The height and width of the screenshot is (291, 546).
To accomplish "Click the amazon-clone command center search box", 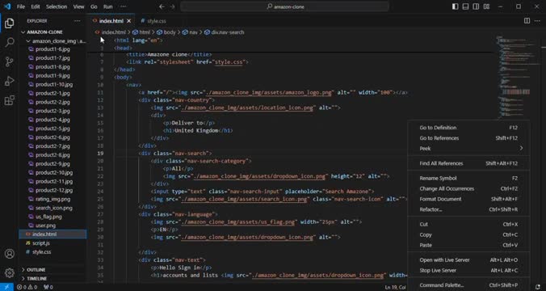I will tap(284, 6).
